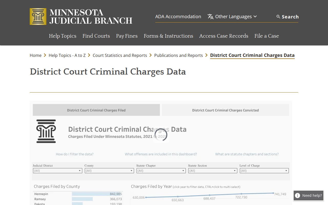This screenshot has width=328, height=205.
Task: Click the Need help? button
Action: [x=309, y=196]
